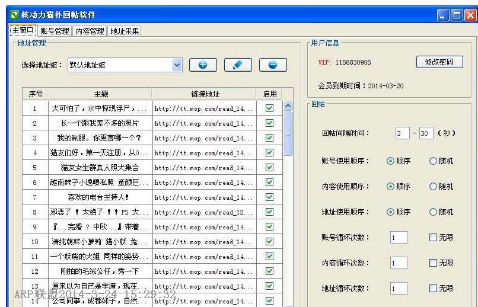Click the 账号循环次数 input field
Image resolution: width=478 pixels, height=307 pixels.
coord(399,237)
